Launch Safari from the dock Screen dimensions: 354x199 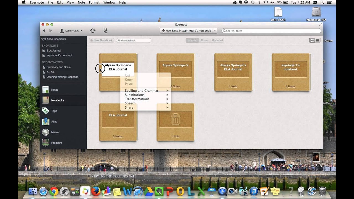coord(43,191)
